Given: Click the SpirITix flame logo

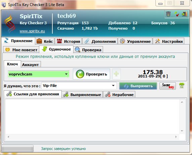Looking at the screenshot, I should point(10,24).
